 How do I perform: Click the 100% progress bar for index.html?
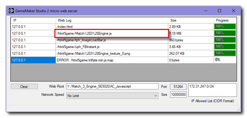(x=225, y=26)
